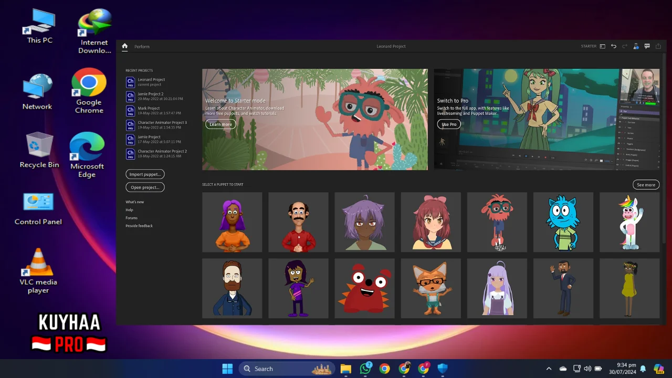Open Microsoft Edge desktop shortcut

87,155
